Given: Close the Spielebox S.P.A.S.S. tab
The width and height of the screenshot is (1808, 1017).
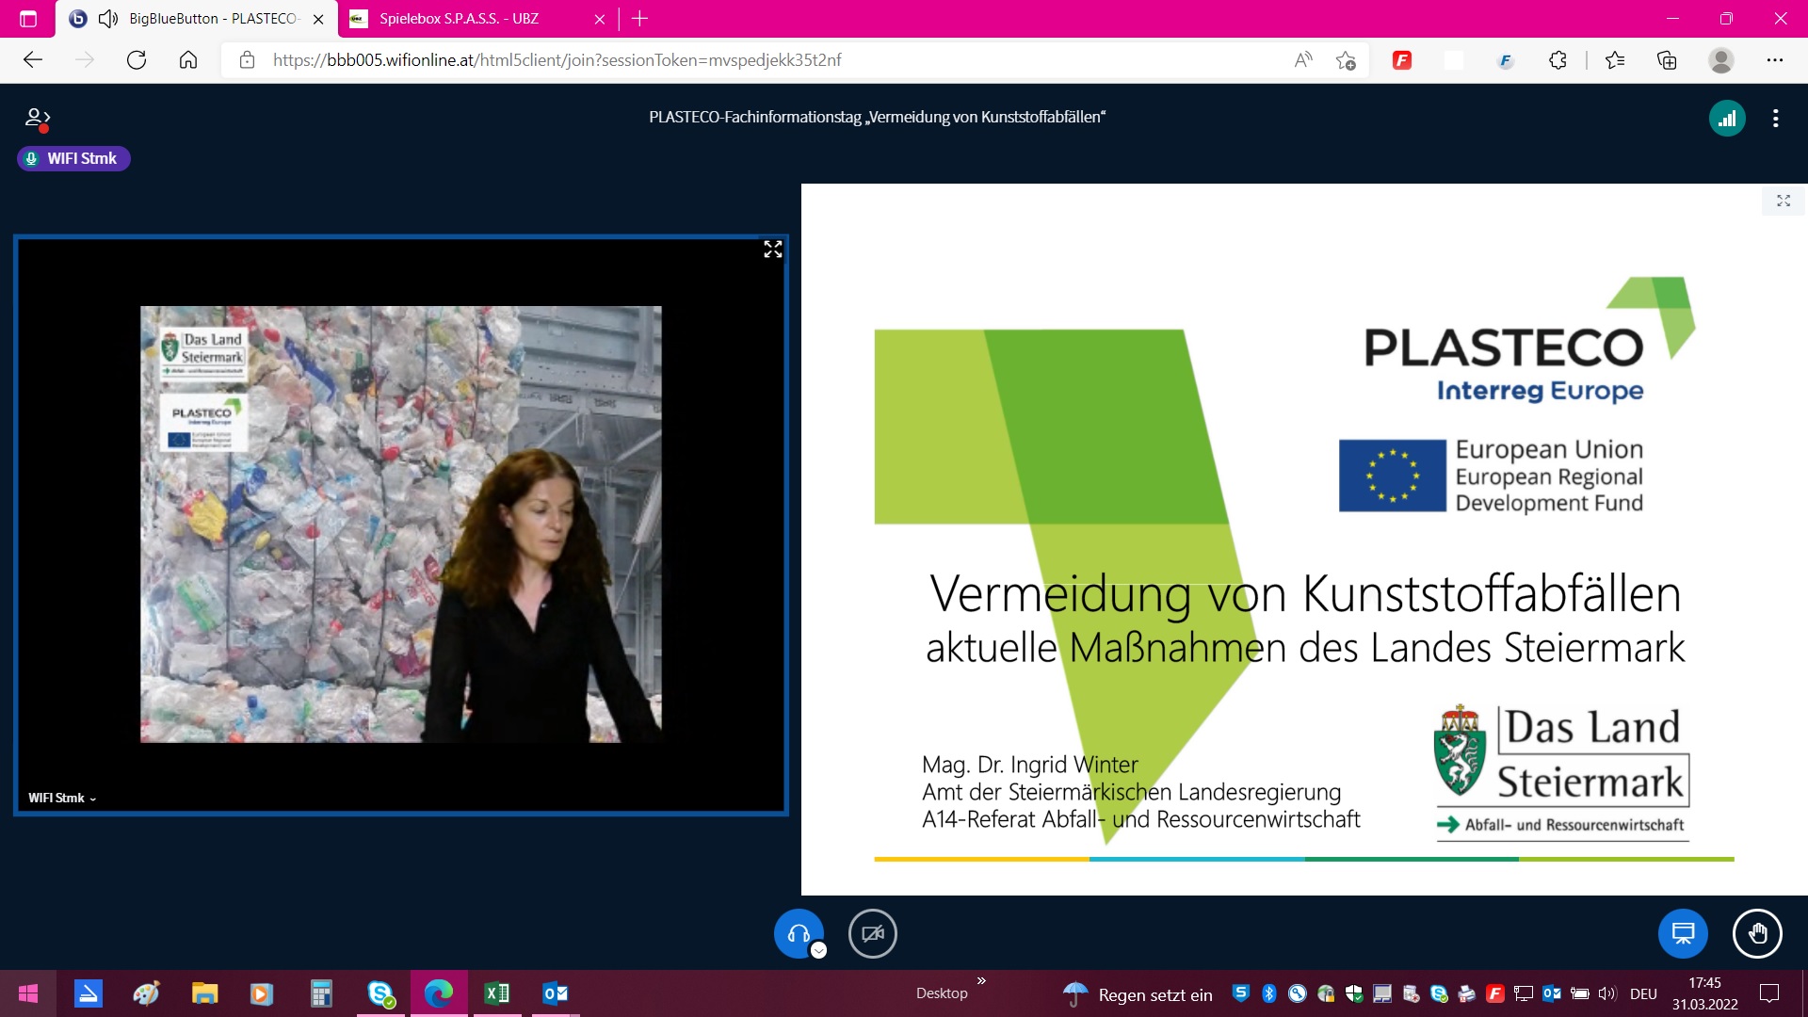Looking at the screenshot, I should (600, 19).
